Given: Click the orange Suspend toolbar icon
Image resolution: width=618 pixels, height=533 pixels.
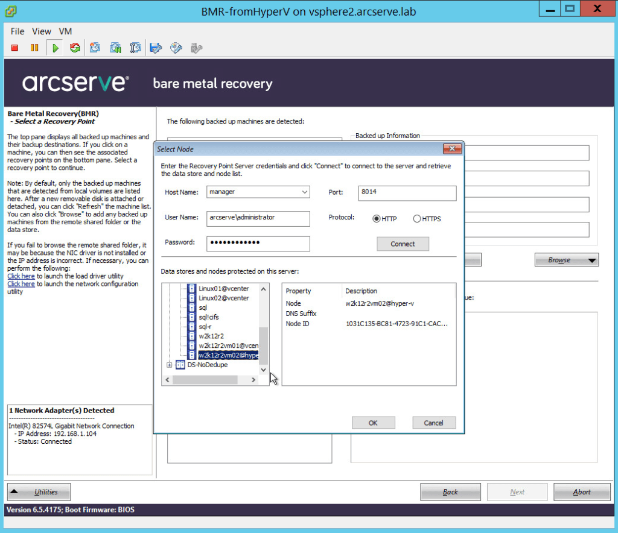Looking at the screenshot, I should click(x=34, y=48).
